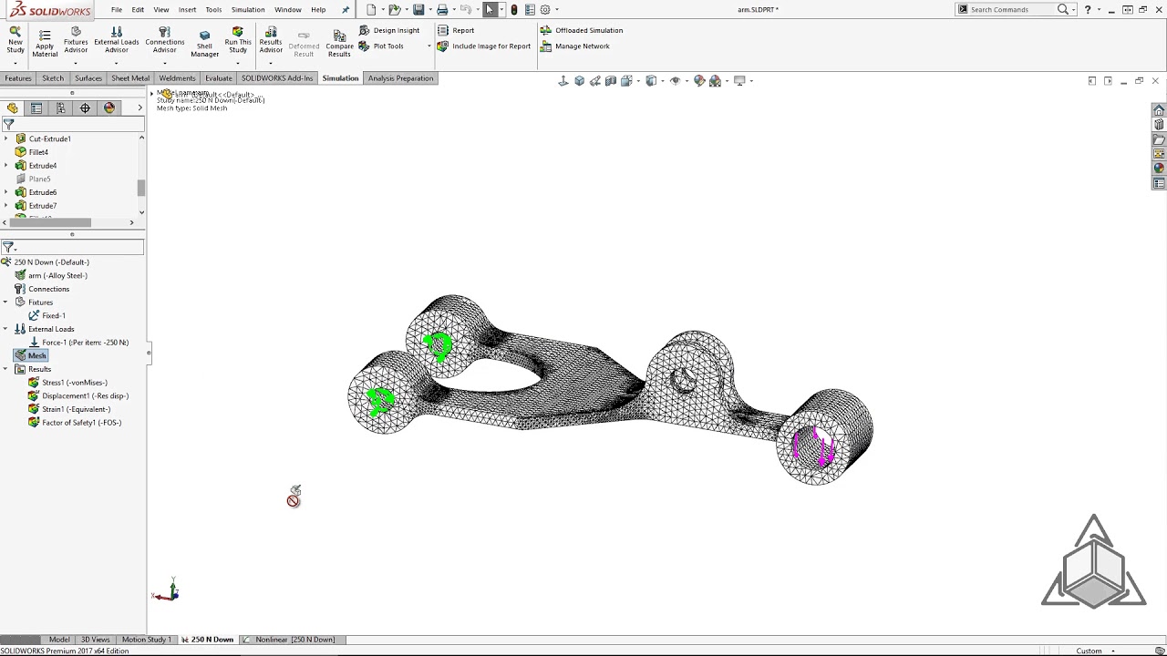Click the feature tree horizontal scrollbar
1167x656 pixels.
coord(50,222)
